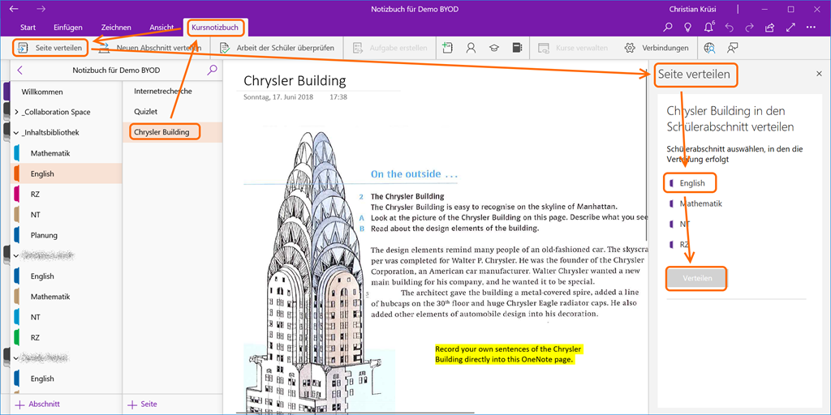Viewport: 831px width, 415px height.
Task: Select RZ in the distribution section list
Action: coord(684,244)
